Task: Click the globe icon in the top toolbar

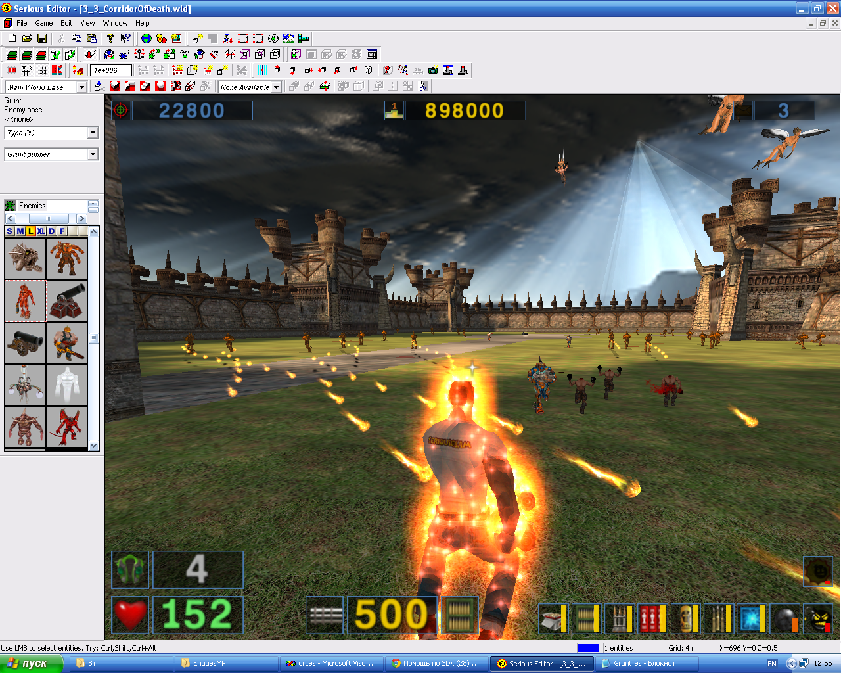Action: 147,38
